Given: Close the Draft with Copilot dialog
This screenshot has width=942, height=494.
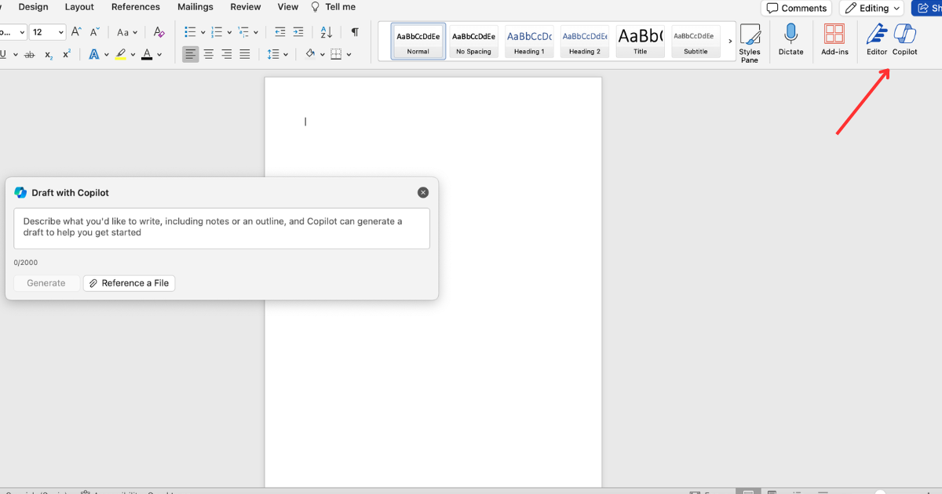Looking at the screenshot, I should pos(423,193).
